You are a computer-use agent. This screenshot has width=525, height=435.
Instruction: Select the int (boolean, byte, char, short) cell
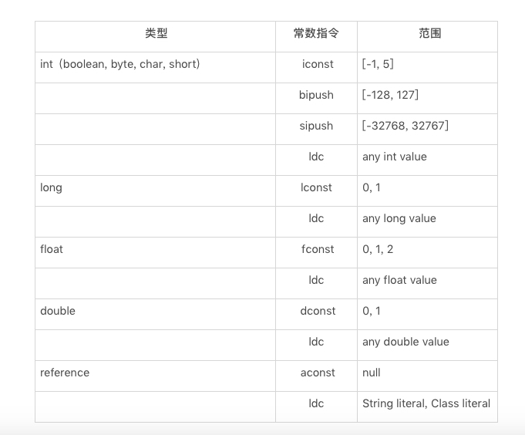coord(120,64)
